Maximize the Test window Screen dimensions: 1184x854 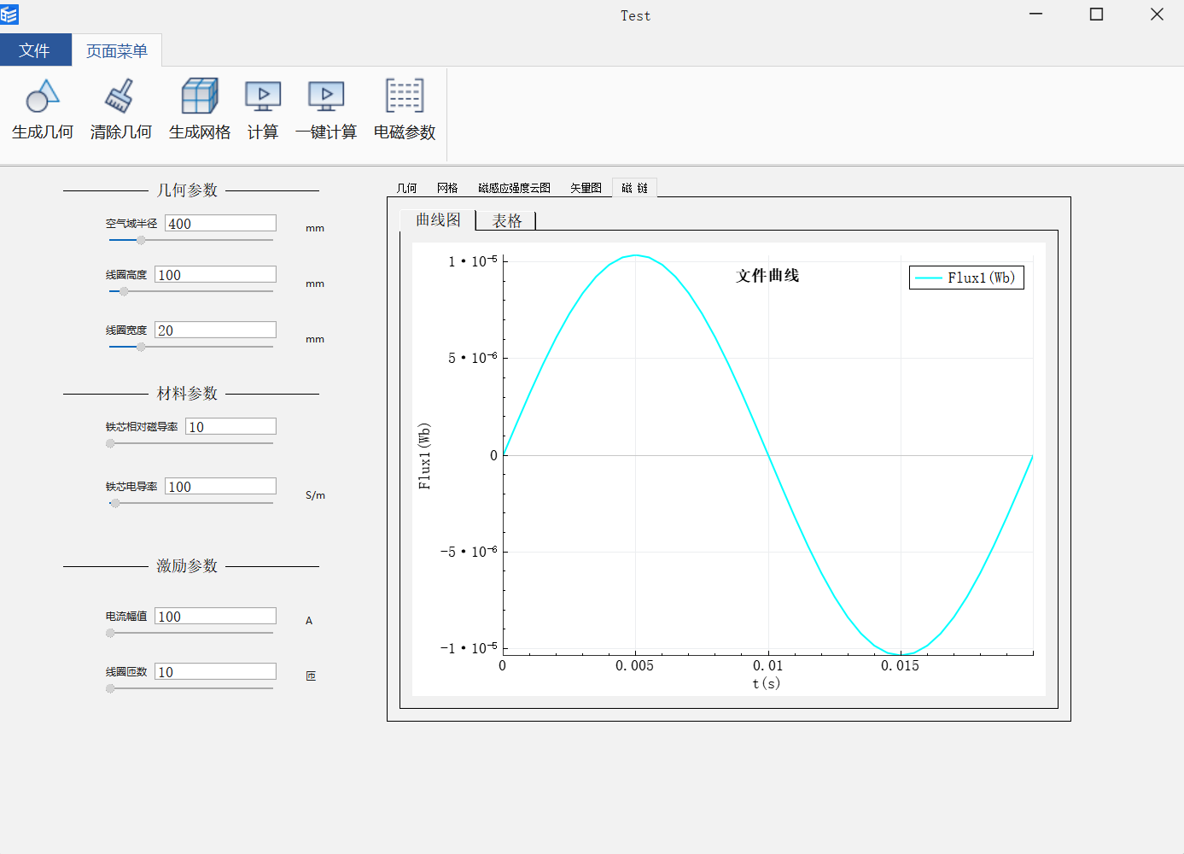(x=1097, y=15)
